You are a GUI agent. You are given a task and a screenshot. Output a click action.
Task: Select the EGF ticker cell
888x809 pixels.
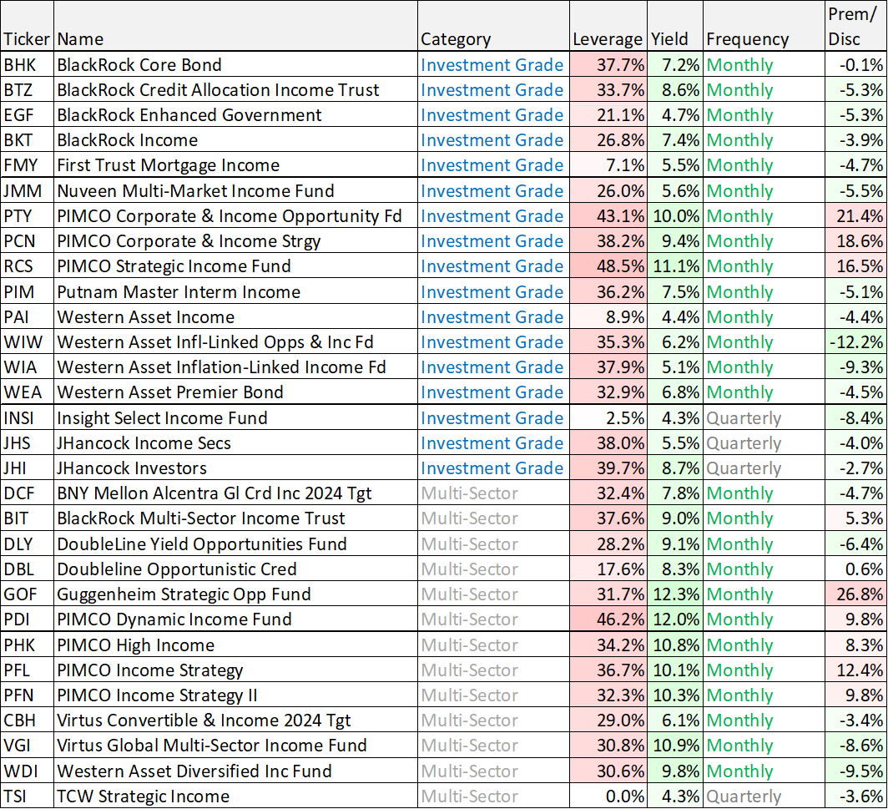27,115
